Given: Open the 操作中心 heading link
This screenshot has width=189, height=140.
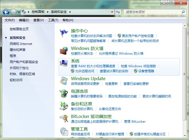Looking at the screenshot, I should [79, 31].
